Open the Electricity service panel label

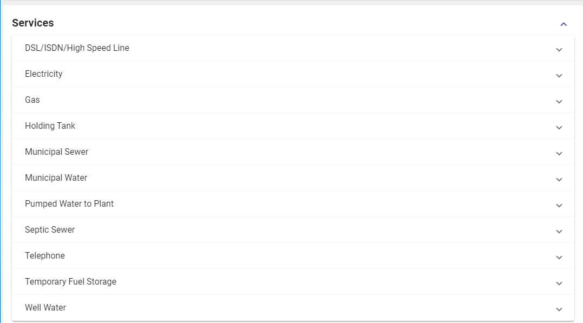pos(44,74)
